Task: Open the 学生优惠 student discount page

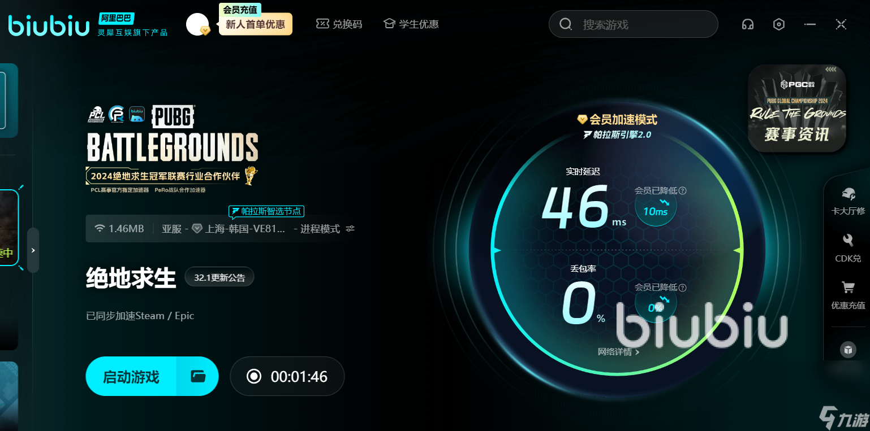Action: 411,24
